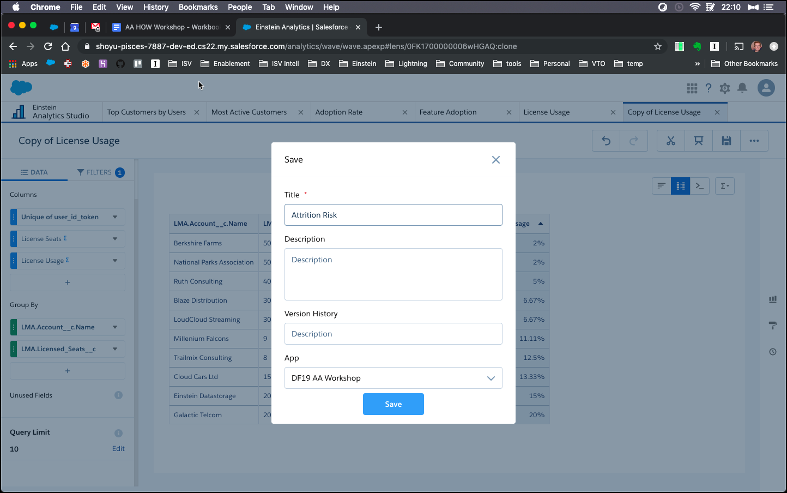The height and width of the screenshot is (493, 787).
Task: Reload the page in Chrome
Action: coord(48,46)
